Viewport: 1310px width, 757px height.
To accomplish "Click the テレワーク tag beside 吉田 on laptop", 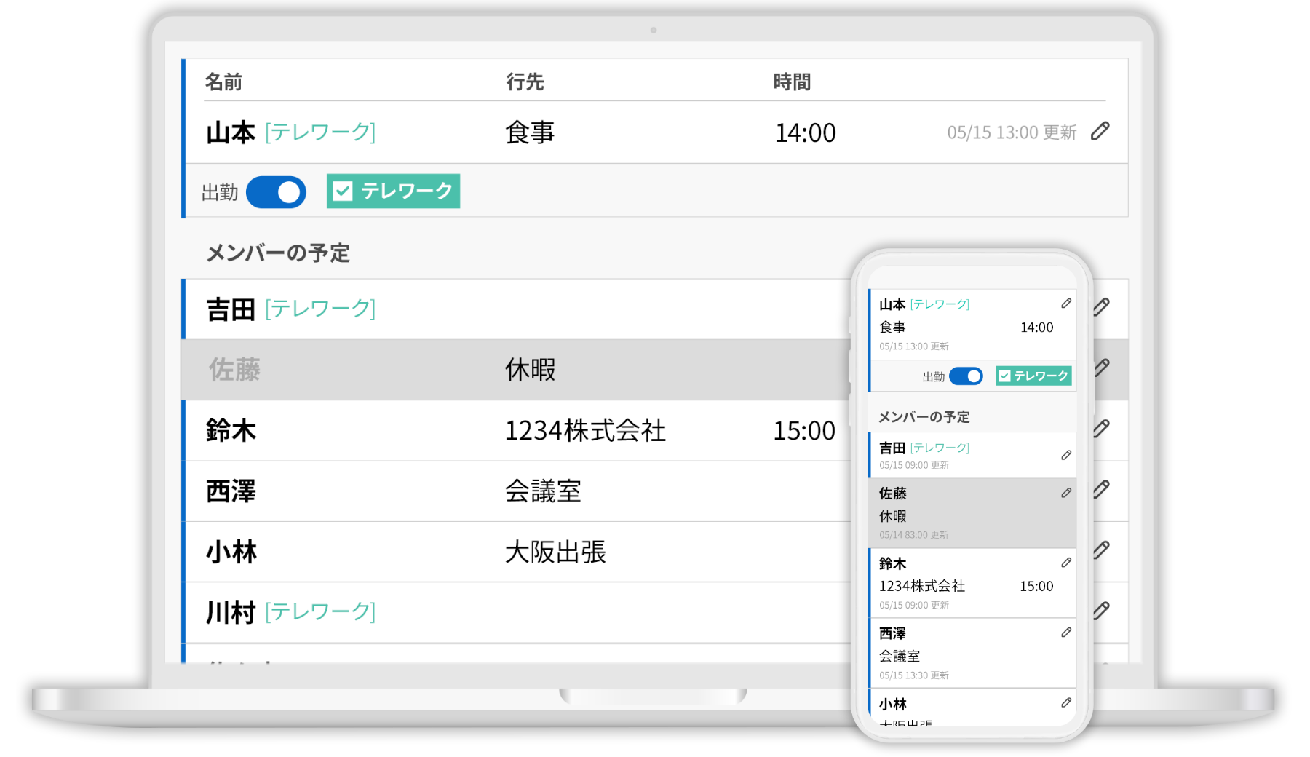I will 320,309.
